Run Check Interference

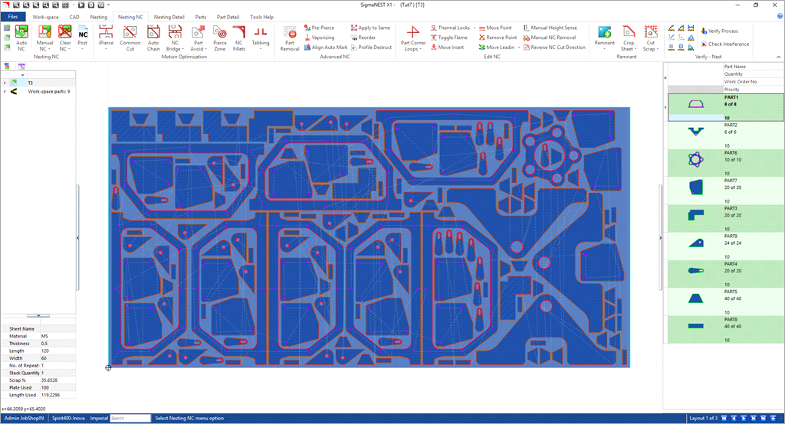[x=725, y=44]
